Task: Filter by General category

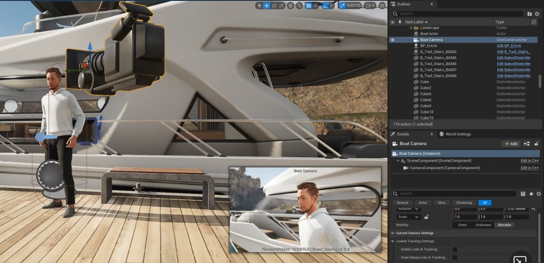Action: tap(402, 203)
